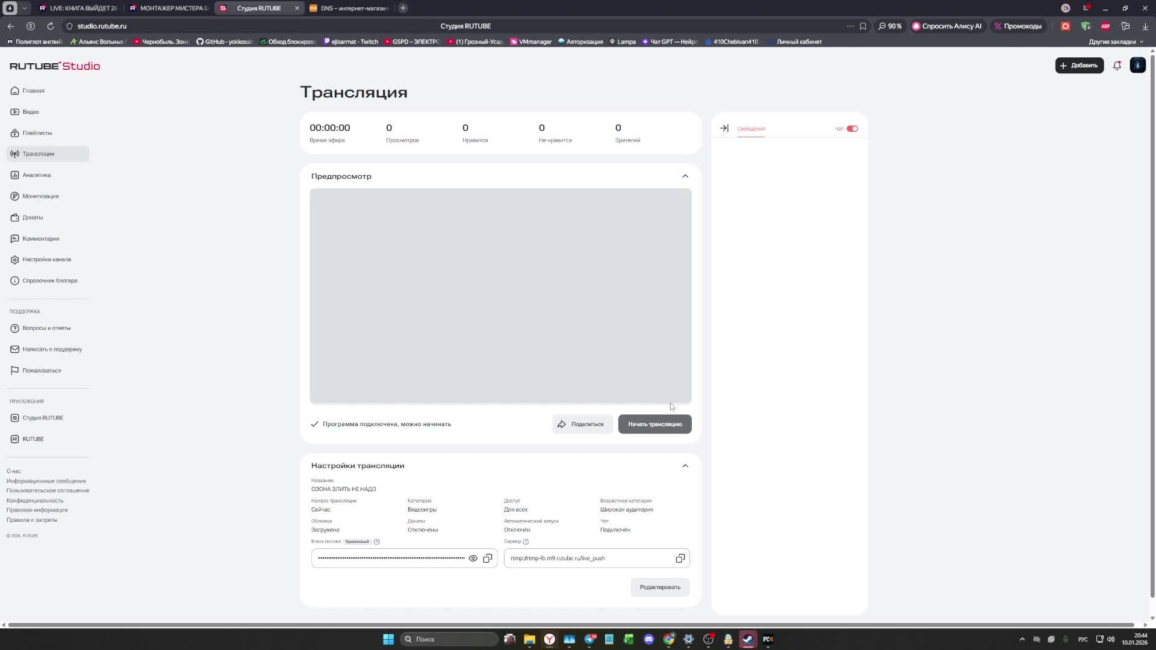Click the server URL field
1156x650 pixels.
[597, 559]
